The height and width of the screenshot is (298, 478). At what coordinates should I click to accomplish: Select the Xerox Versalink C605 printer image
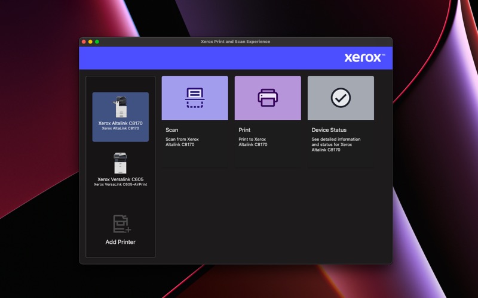(121, 163)
